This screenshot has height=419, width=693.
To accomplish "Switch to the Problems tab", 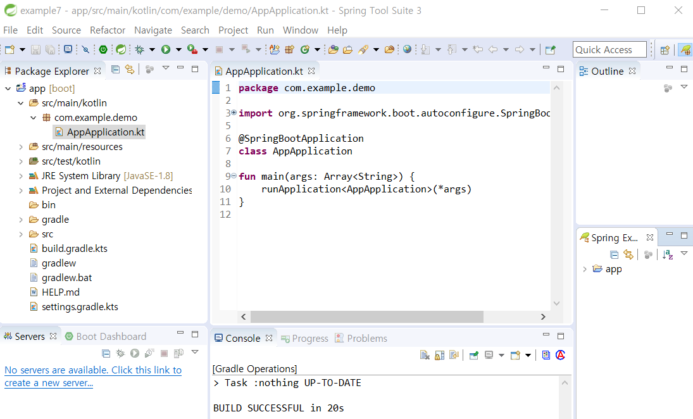I will pos(361,338).
